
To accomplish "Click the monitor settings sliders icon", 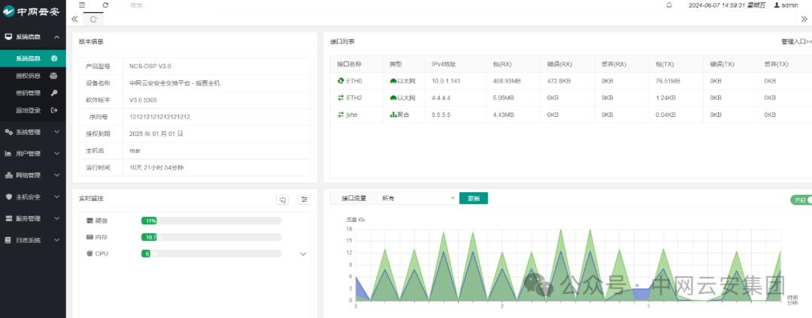I will tap(304, 199).
